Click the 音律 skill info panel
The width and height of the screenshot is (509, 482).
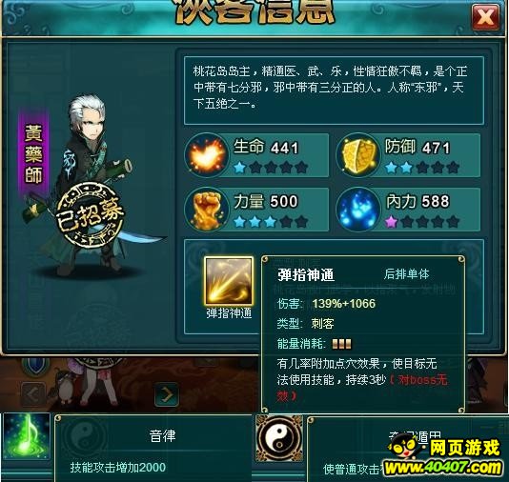point(153,449)
